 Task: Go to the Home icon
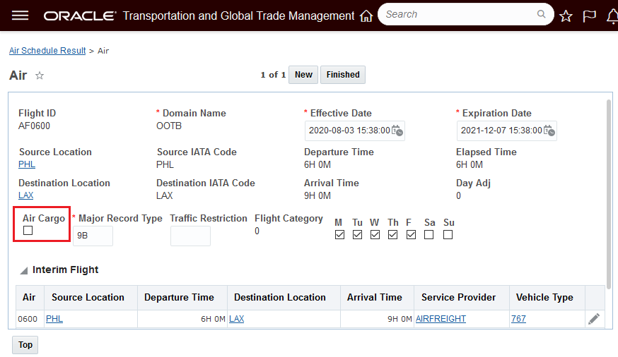[x=366, y=16]
